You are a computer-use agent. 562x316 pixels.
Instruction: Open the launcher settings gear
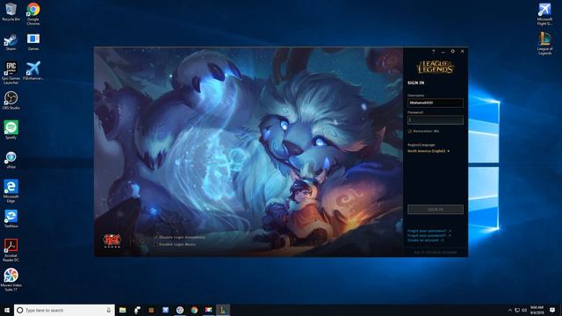(453, 52)
